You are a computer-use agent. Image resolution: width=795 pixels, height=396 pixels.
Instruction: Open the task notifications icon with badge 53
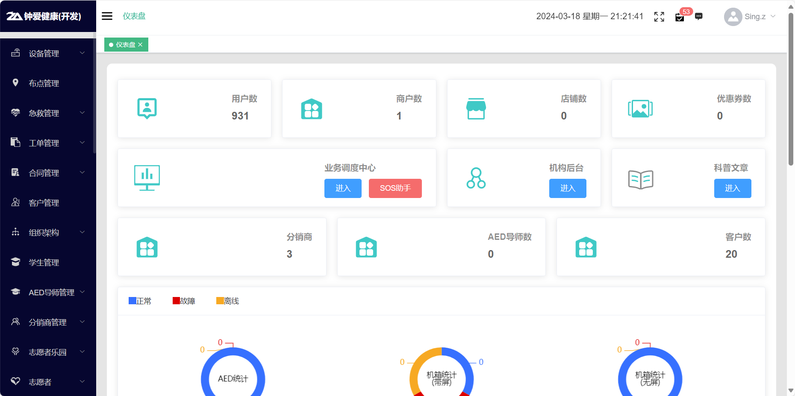(x=680, y=17)
